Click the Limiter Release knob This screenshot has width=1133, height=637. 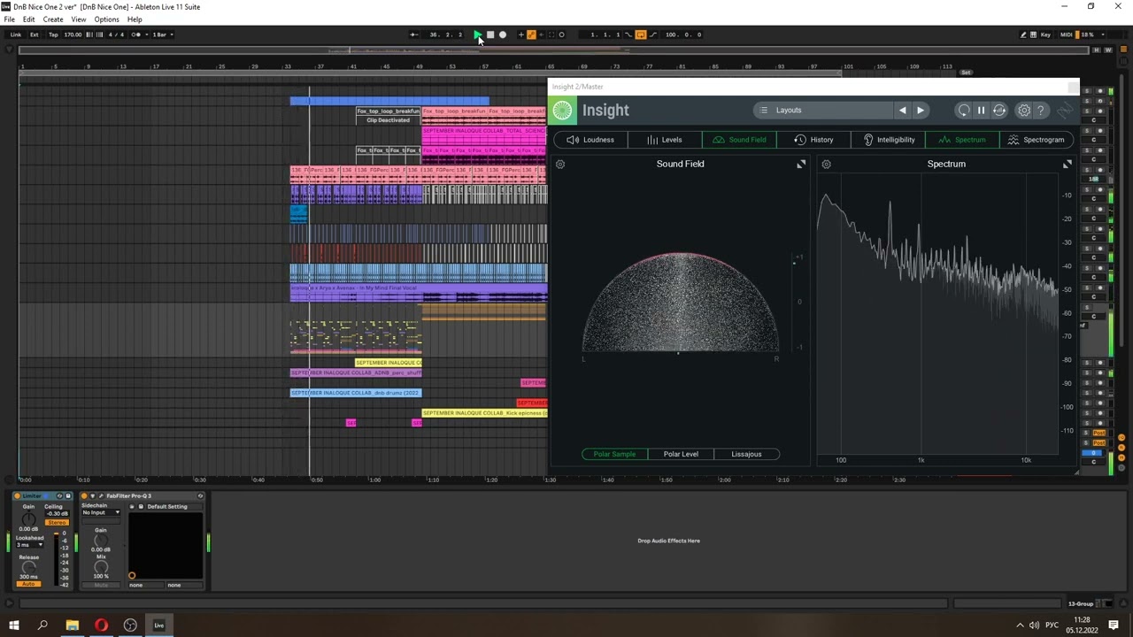pos(29,567)
